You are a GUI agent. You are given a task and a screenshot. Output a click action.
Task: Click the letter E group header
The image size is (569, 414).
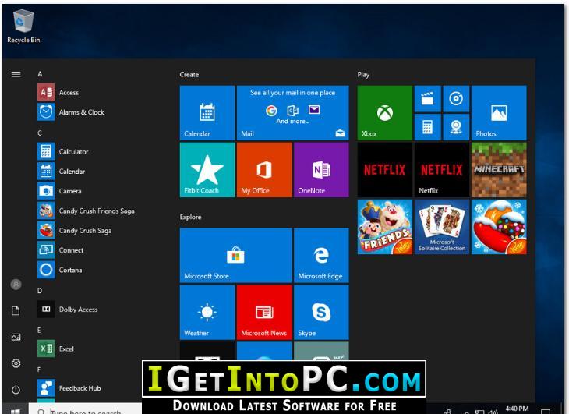pos(39,330)
